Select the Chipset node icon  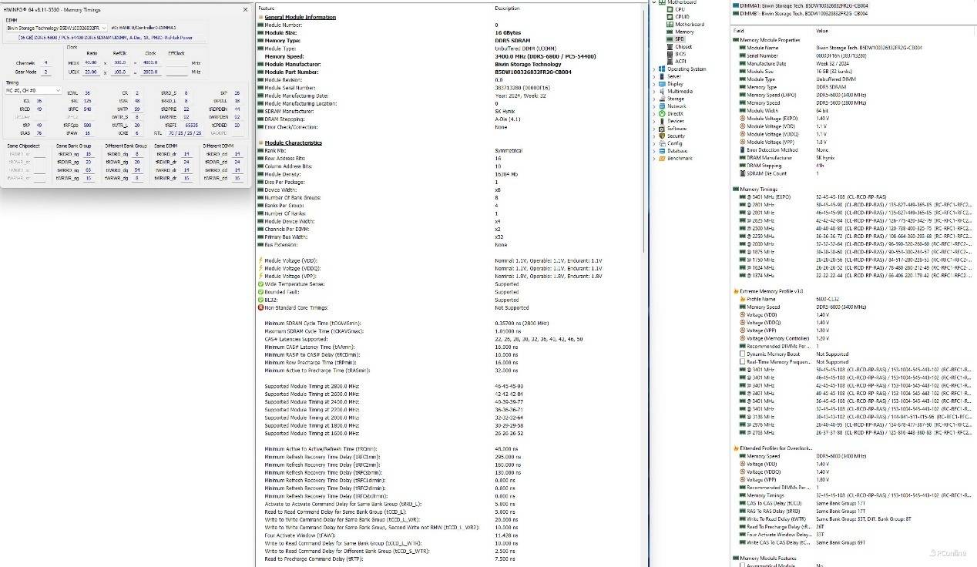pyautogui.click(x=670, y=47)
